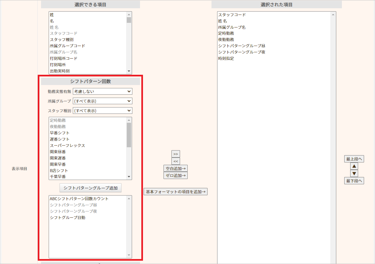Image resolution: width=375 pixels, height=264 pixels.
Task: Click 最上段へ to move item to top
Action: click(x=354, y=159)
